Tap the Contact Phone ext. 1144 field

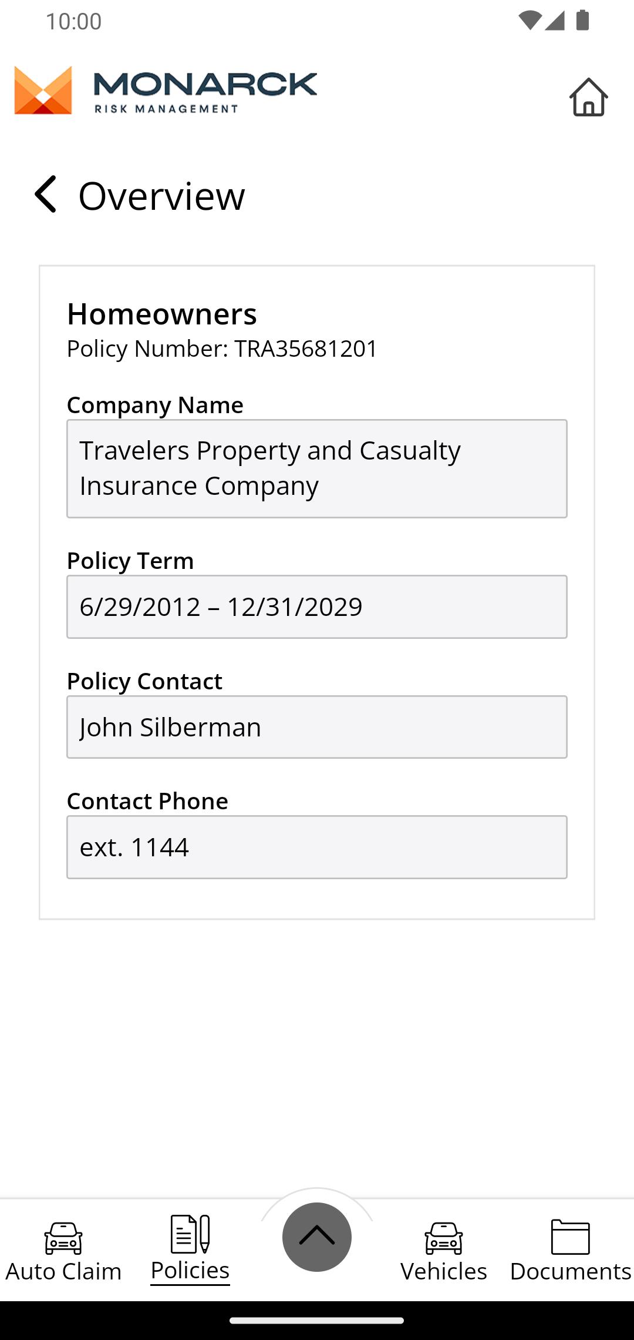pos(317,847)
